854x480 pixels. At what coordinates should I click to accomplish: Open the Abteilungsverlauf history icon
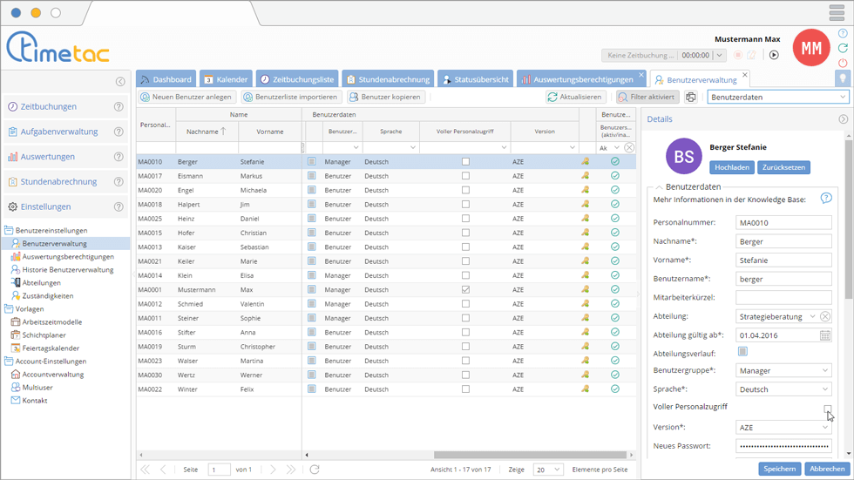pos(742,352)
